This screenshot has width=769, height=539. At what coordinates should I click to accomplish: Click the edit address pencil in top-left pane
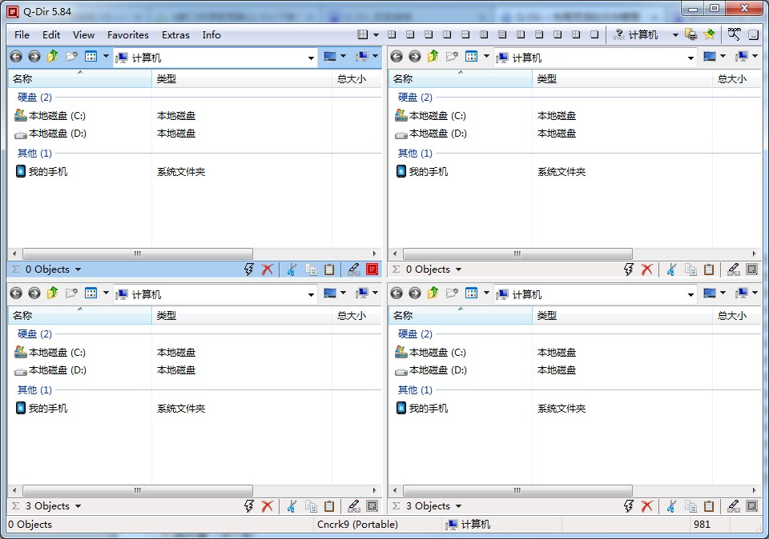pos(353,269)
